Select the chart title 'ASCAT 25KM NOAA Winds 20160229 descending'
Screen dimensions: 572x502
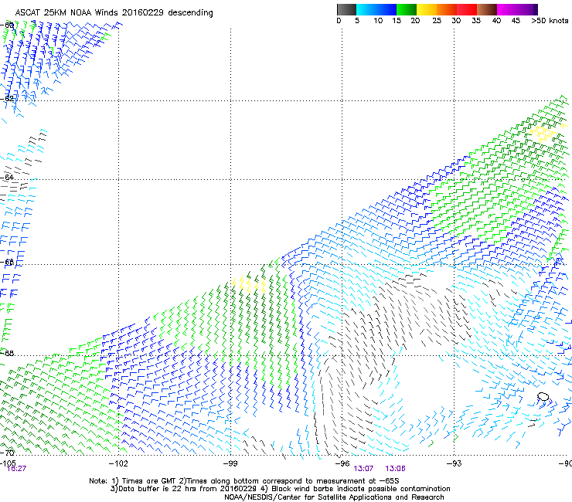114,13
